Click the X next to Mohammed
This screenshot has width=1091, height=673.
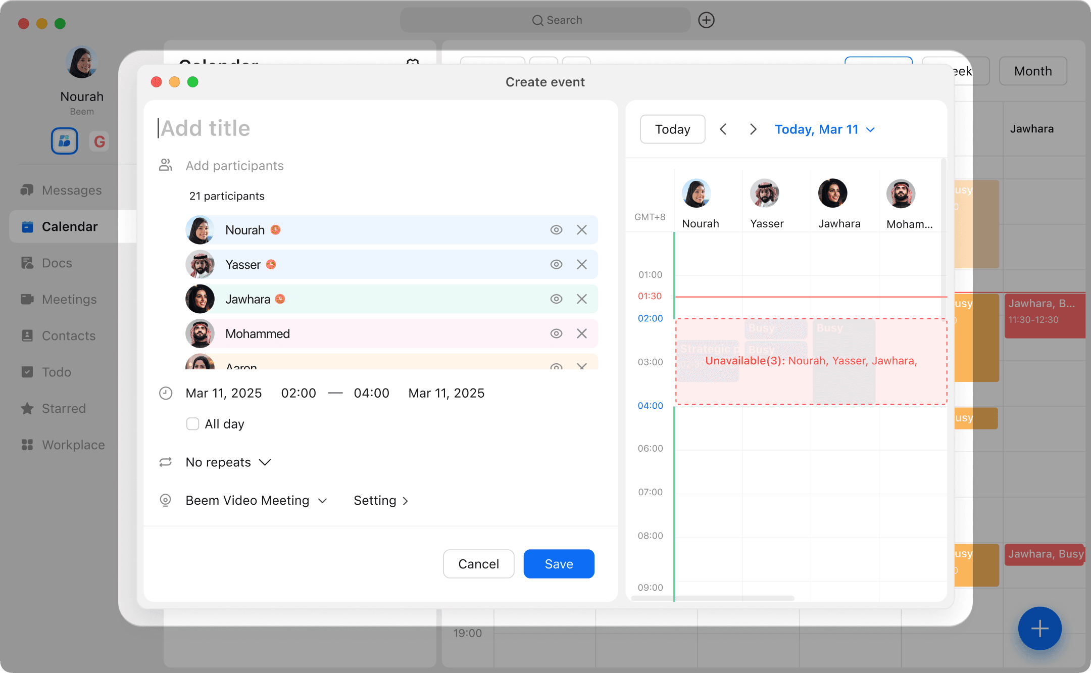click(x=582, y=333)
